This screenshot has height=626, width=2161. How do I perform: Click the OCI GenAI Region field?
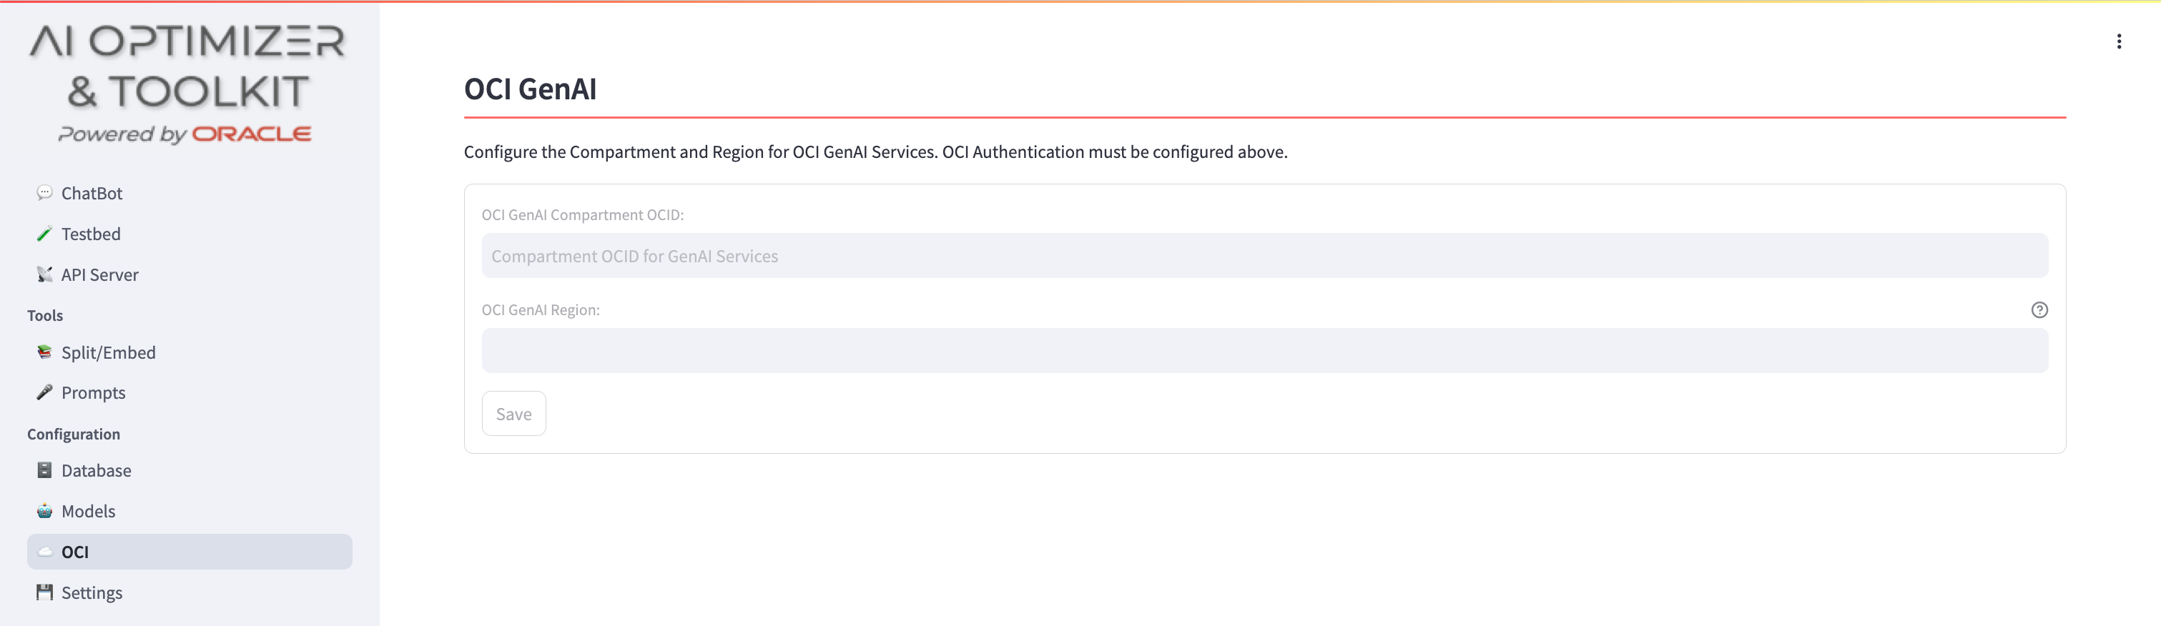(1265, 350)
